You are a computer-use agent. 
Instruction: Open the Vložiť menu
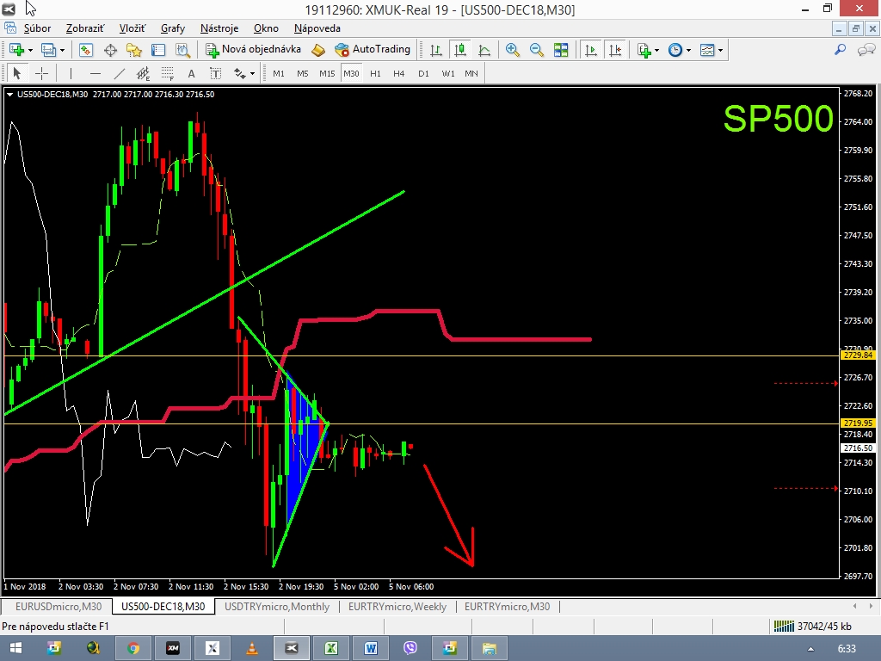click(132, 28)
